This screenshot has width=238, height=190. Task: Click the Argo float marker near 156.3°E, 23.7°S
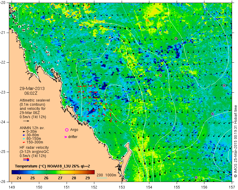pyautogui.click(x=212, y=114)
